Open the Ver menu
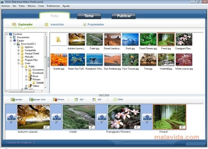 (14, 6)
